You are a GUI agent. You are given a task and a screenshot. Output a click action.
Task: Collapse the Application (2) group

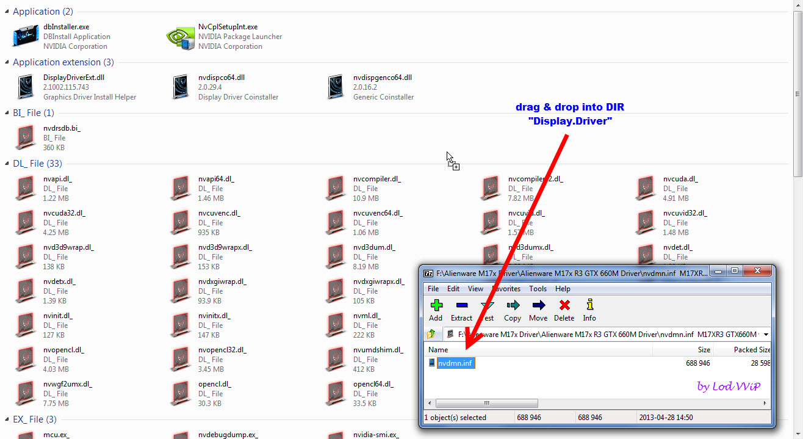tap(7, 12)
